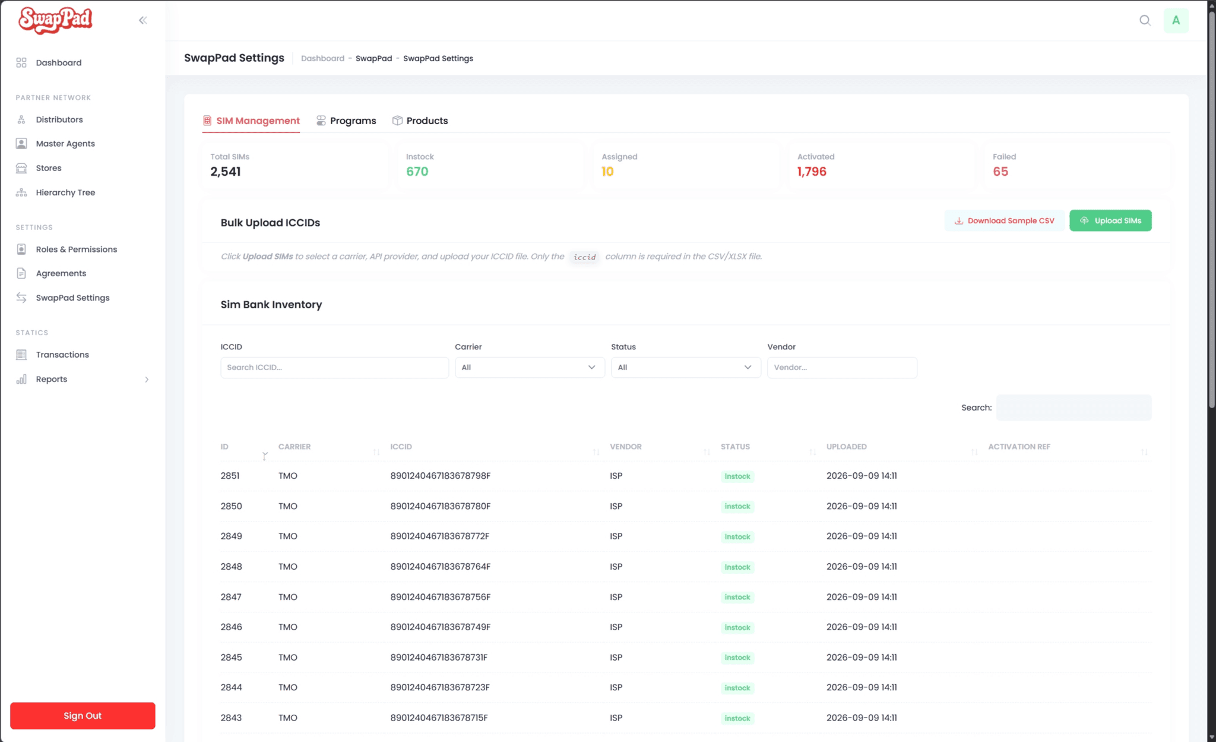This screenshot has width=1216, height=742.
Task: Click the Failed 65 card
Action: [x=1077, y=165]
